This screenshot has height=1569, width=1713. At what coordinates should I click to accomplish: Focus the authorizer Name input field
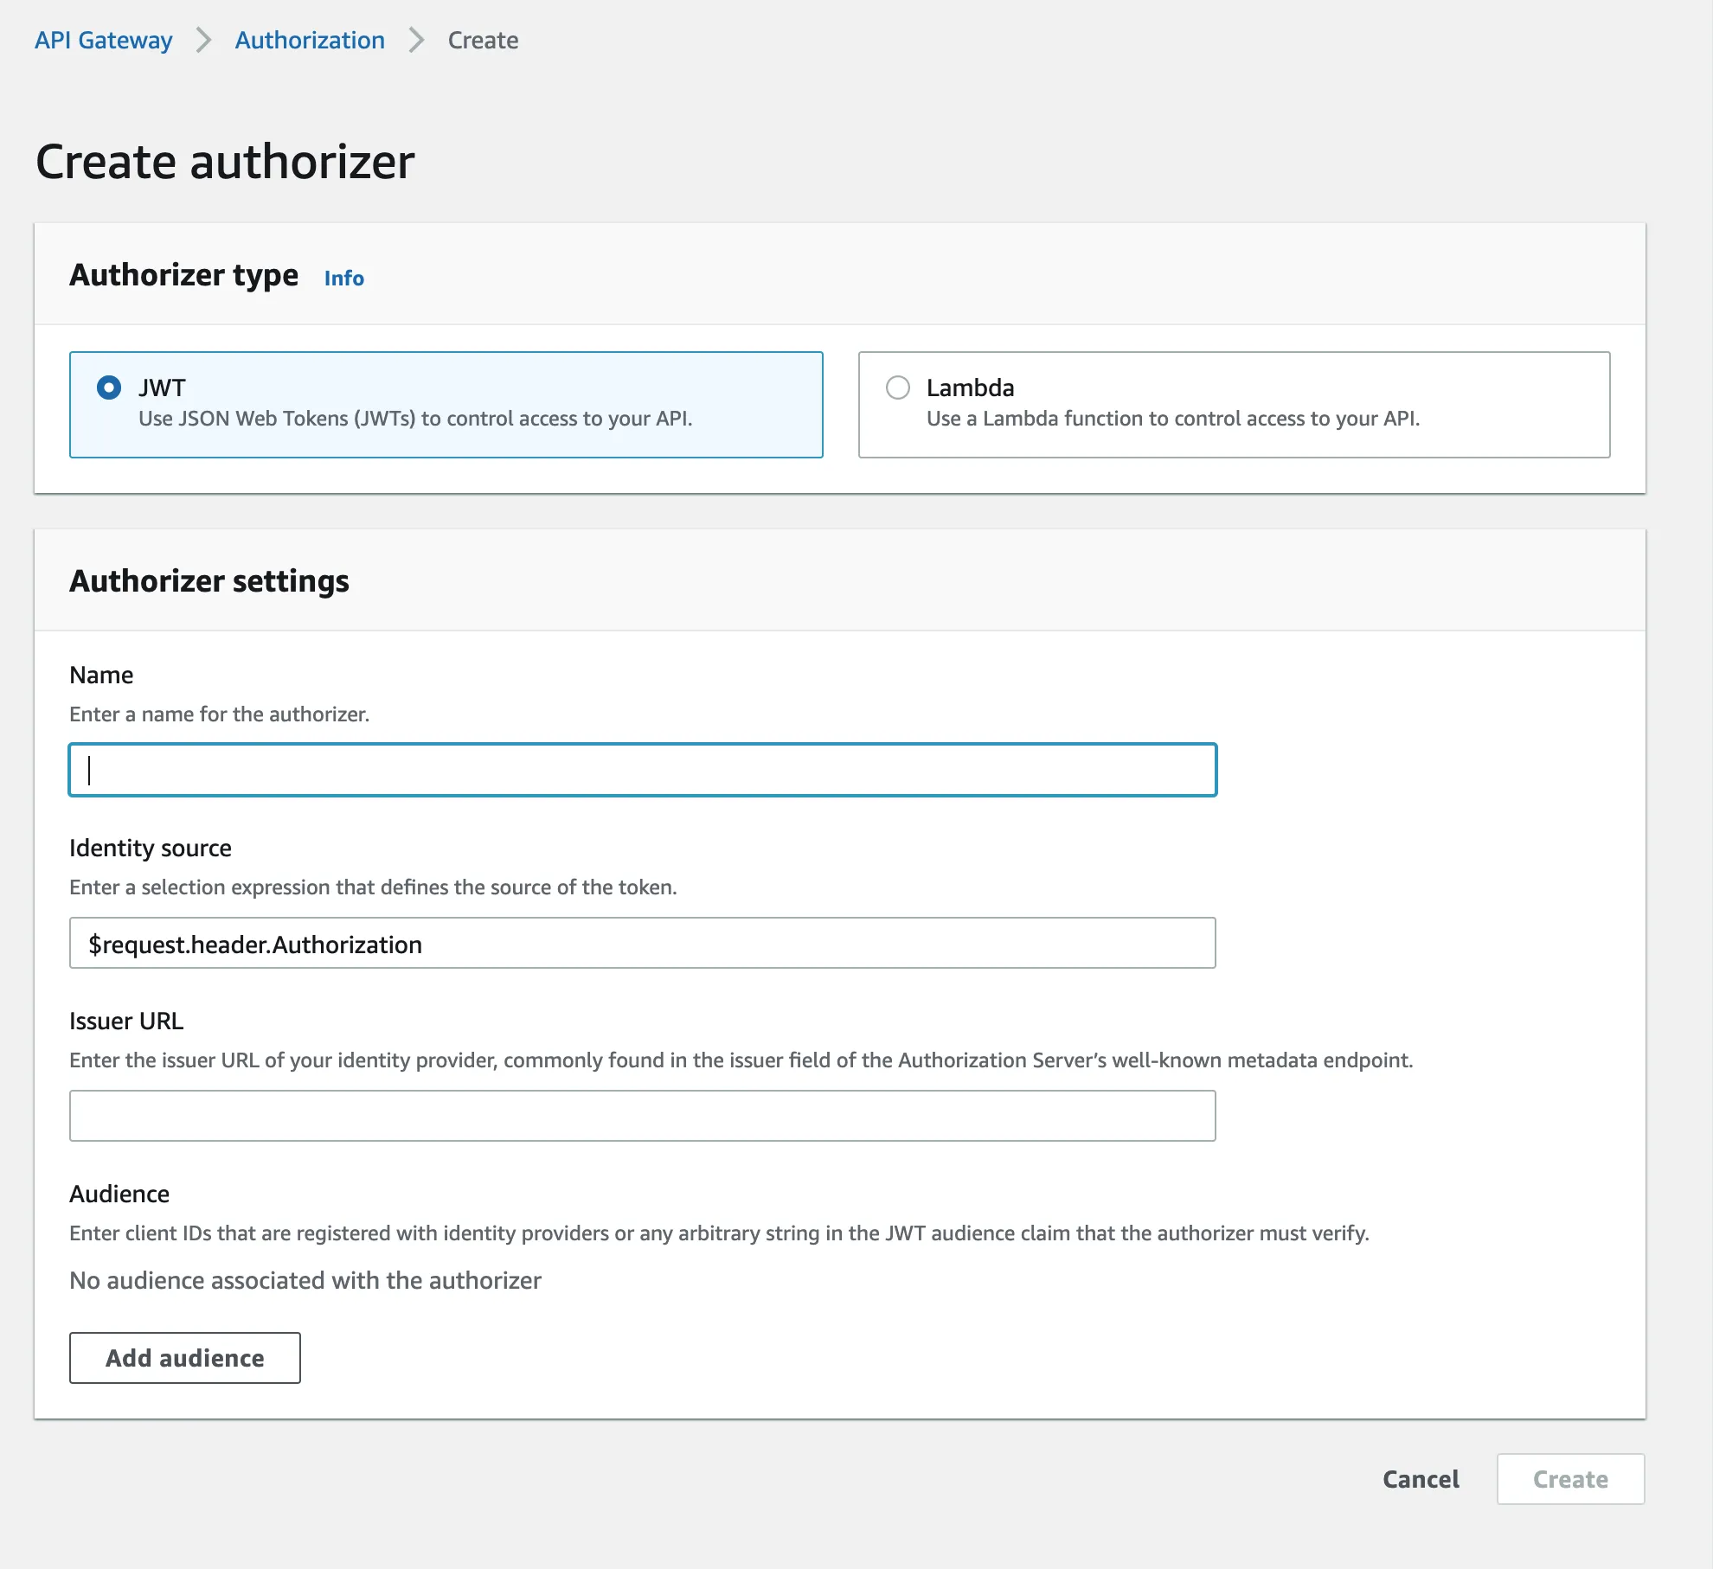click(642, 770)
